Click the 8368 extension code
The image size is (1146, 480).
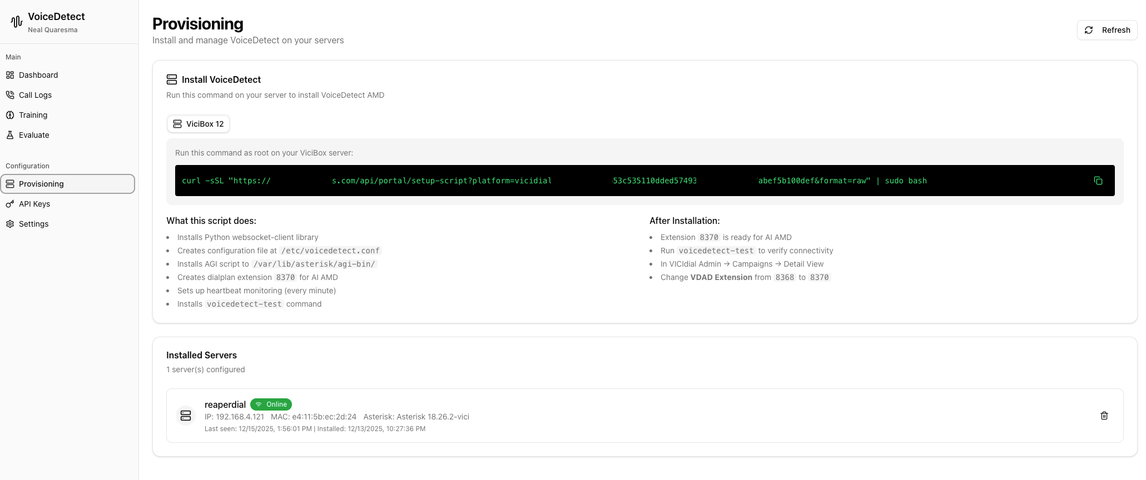785,277
